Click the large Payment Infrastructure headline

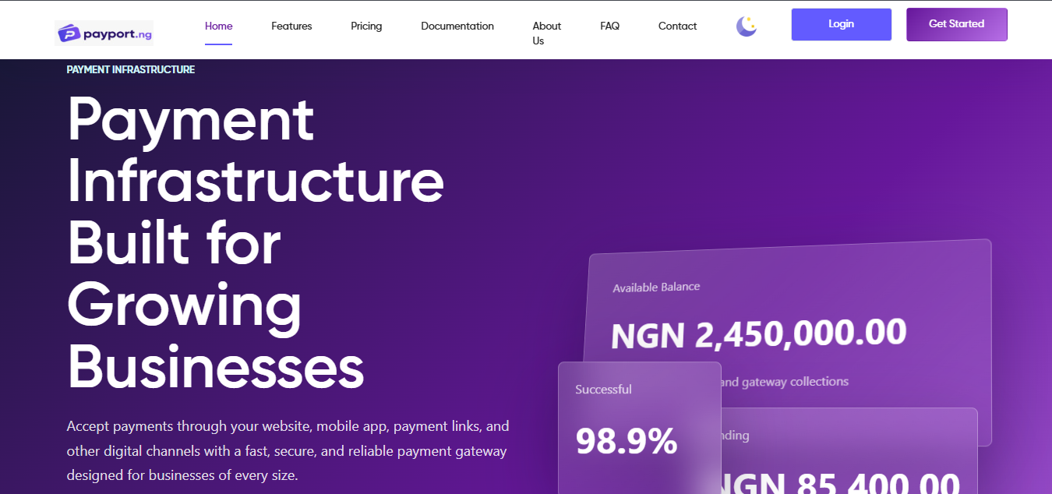pyautogui.click(x=256, y=242)
